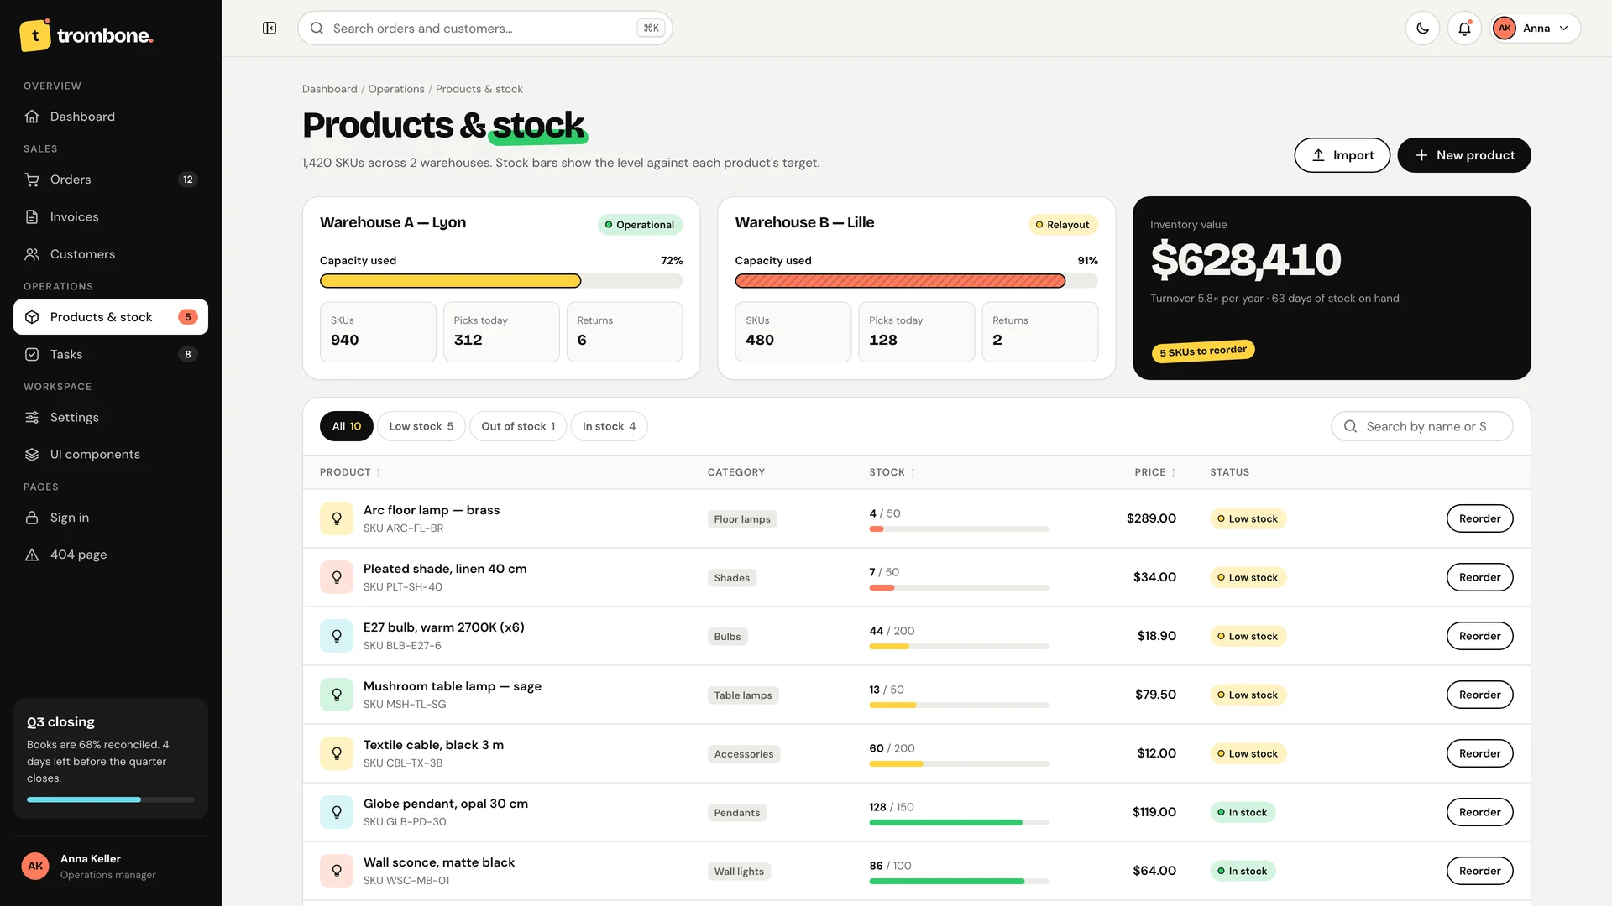Click the Arc floor lamp product icon
1612x906 pixels.
(x=337, y=518)
